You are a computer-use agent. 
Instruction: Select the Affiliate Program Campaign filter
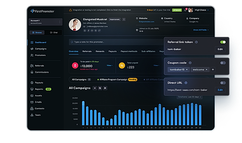tap(117, 80)
